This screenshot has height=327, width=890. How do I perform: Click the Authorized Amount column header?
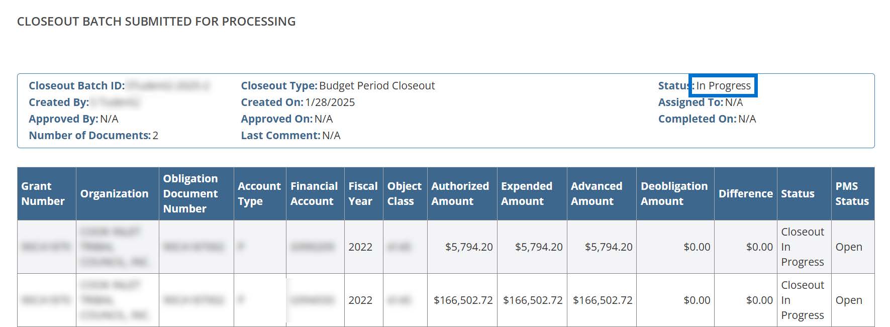coord(460,193)
